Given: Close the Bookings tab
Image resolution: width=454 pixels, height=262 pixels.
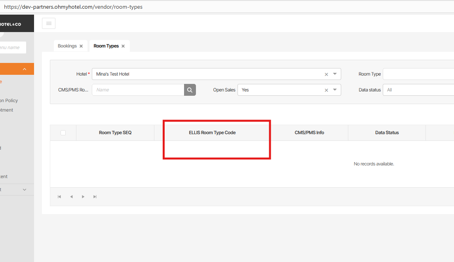Looking at the screenshot, I should point(81,46).
